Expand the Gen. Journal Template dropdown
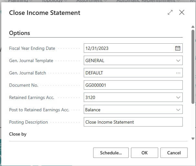 coord(178,61)
